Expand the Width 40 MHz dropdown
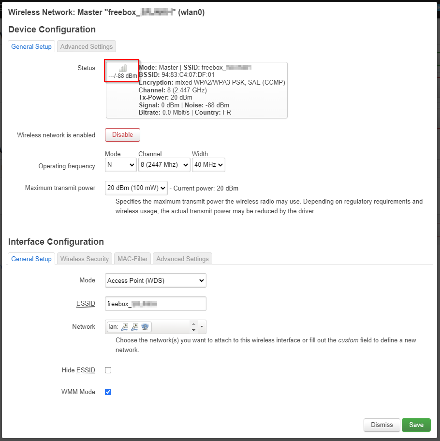Viewport: 440px width, 441px height. point(208,165)
